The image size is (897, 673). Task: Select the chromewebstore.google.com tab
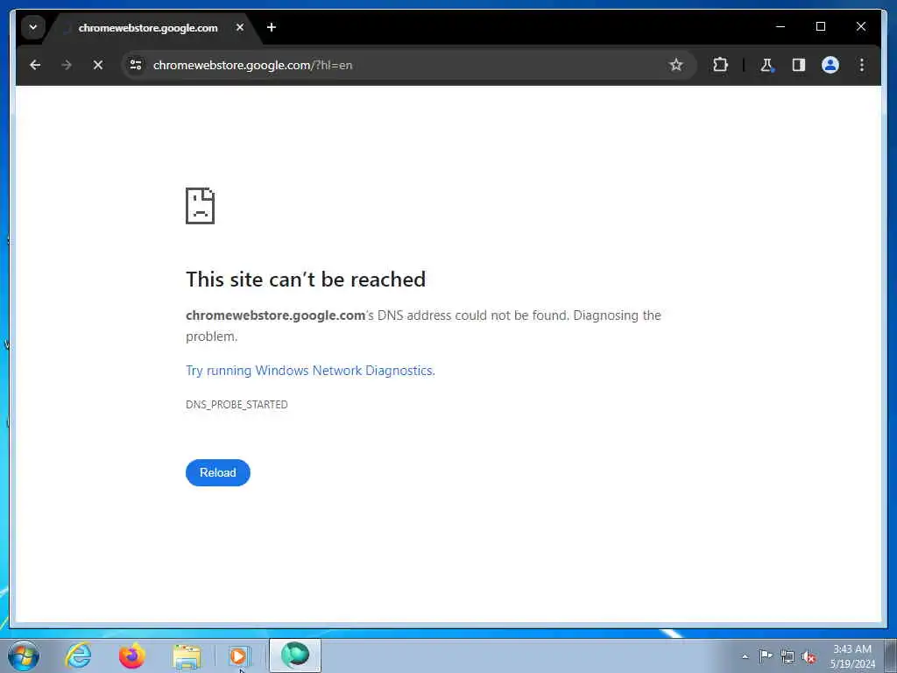(148, 28)
